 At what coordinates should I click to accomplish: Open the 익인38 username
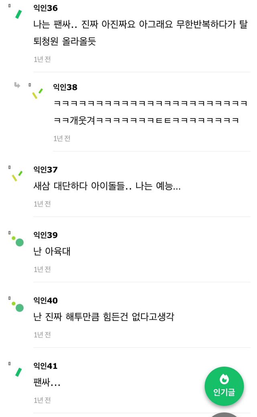[x=65, y=87]
